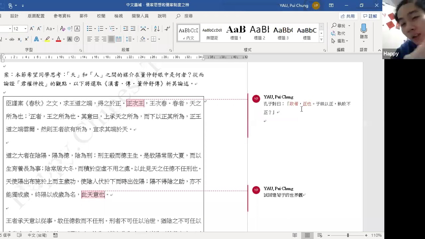
Task: Apply 無間距 no spacing style
Action: pyautogui.click(x=212, y=33)
